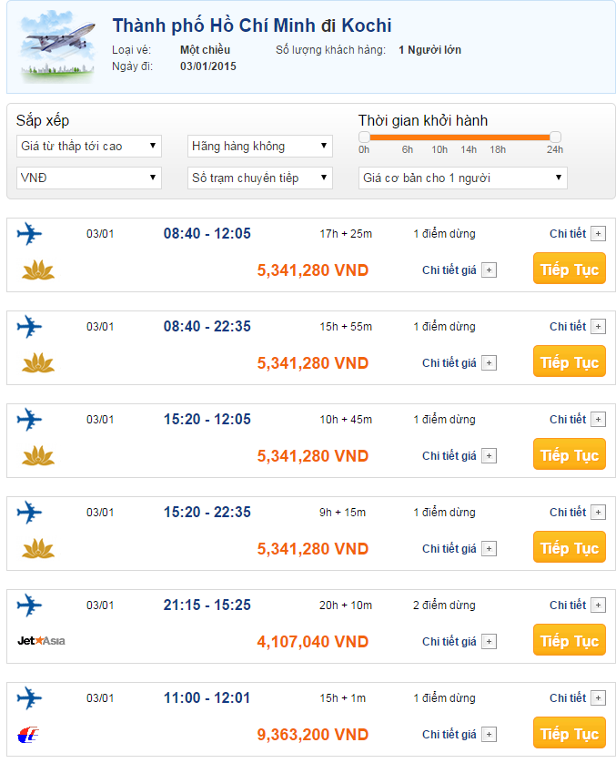Viewport: 616px width, 763px height.
Task: Open the 'Hãng hàng không' airline dropdown
Action: click(x=260, y=146)
